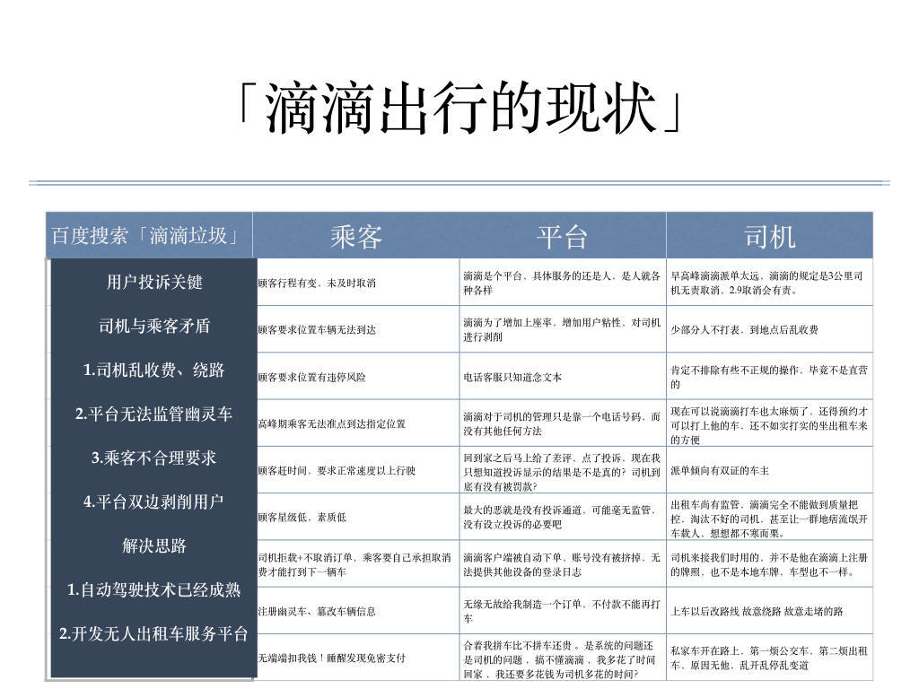Click the 平台 column header
This screenshot has height=689, width=919.
pyautogui.click(x=563, y=236)
